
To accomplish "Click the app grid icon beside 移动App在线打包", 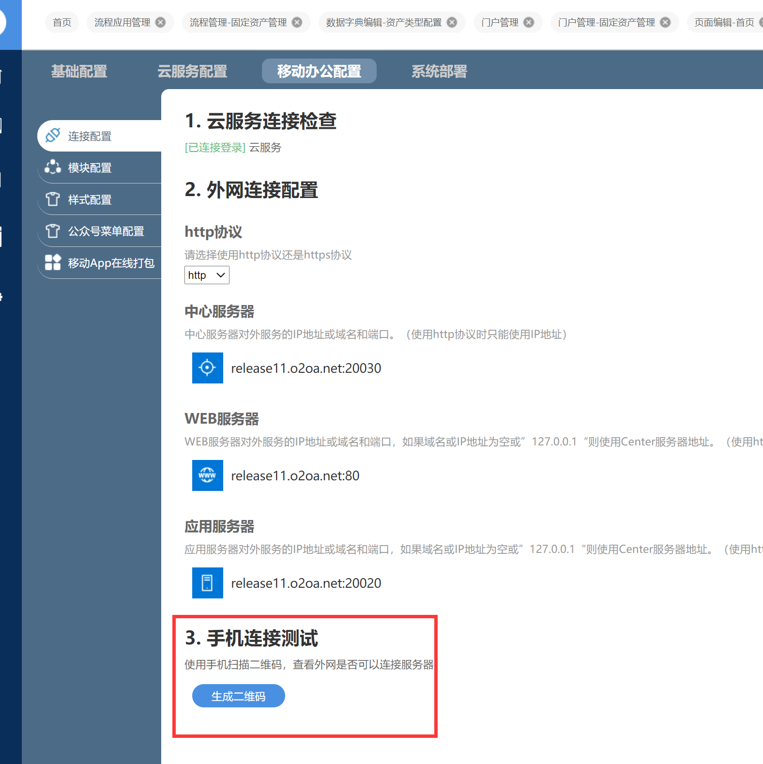I will 53,262.
